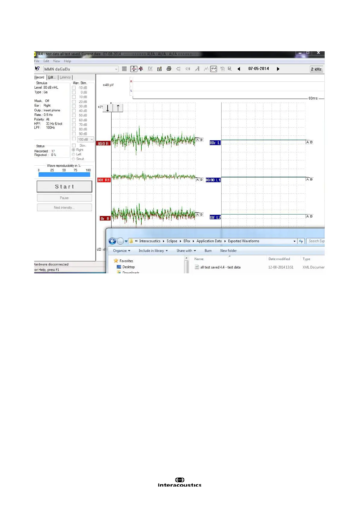
Task: Select the 80f R1 waveform handle
Action: (x=104, y=180)
